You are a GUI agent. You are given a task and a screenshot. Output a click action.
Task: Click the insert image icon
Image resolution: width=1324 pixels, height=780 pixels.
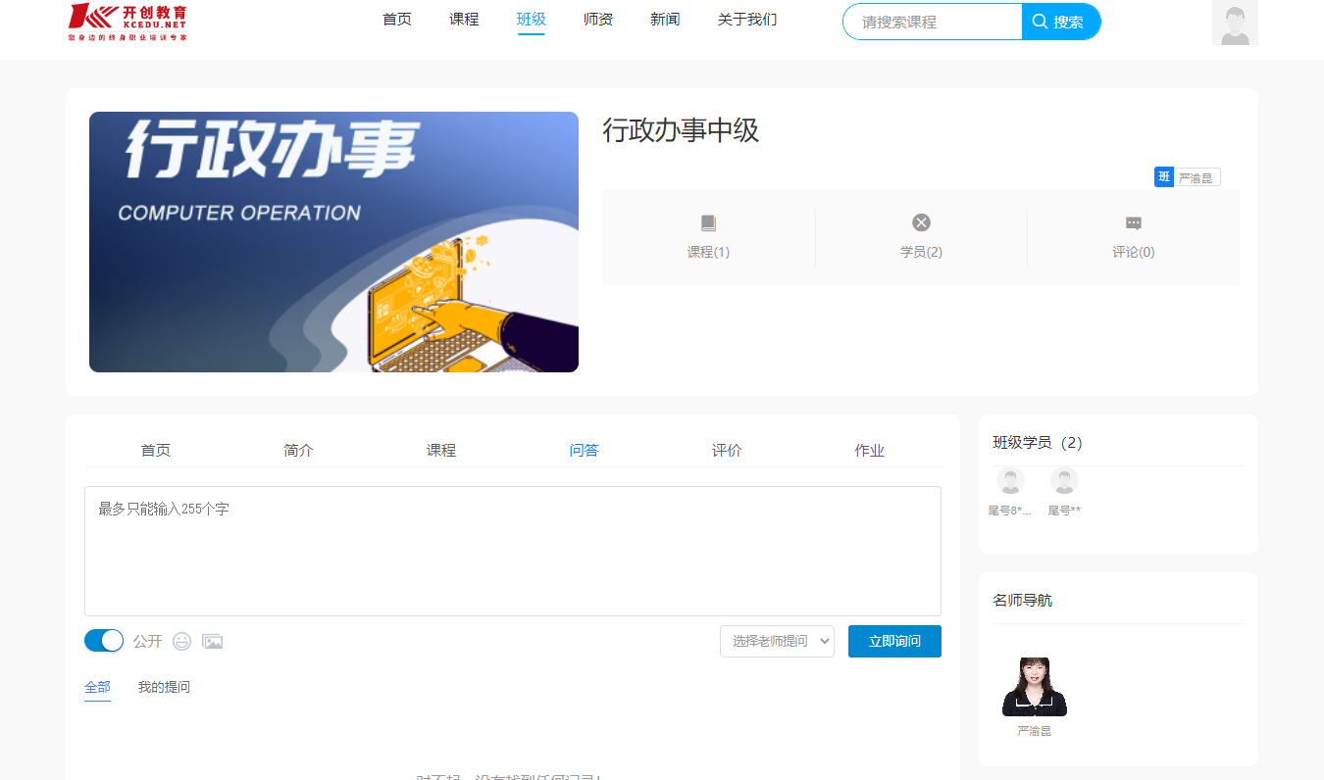213,642
